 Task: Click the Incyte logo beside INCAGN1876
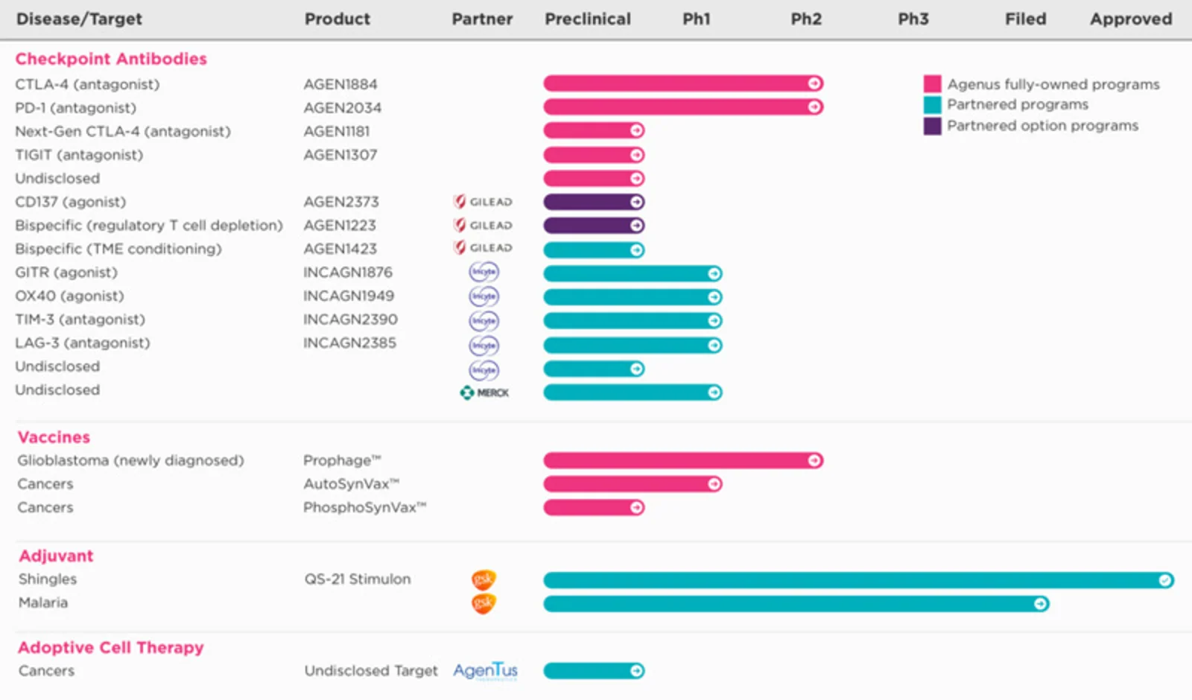pos(484,273)
